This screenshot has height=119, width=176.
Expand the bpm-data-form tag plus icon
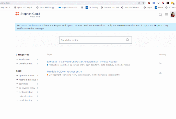pos(17,76)
